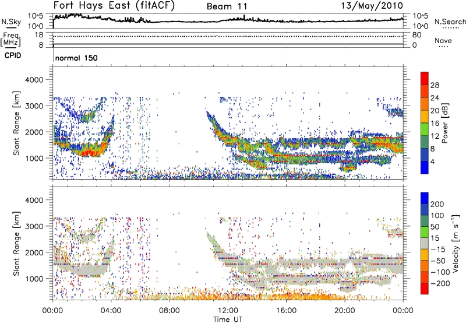Click "4000" tick on the velocity panel
The height and width of the screenshot is (323, 466).
click(x=34, y=200)
